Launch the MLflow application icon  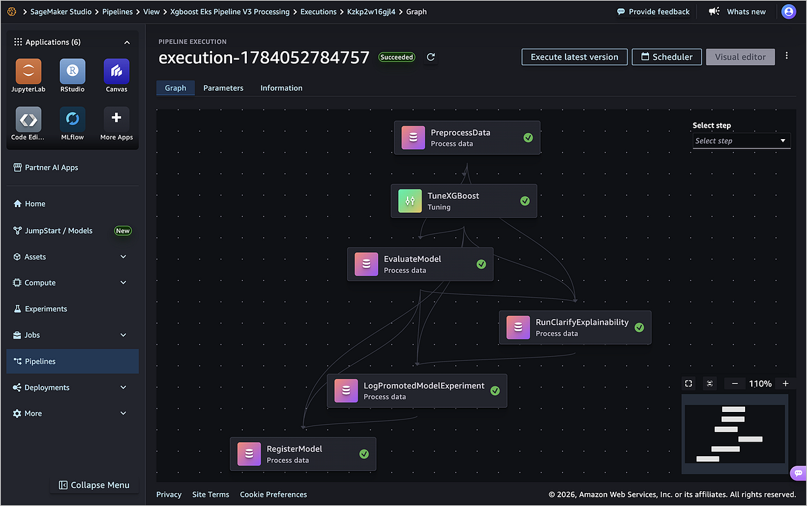pos(73,119)
